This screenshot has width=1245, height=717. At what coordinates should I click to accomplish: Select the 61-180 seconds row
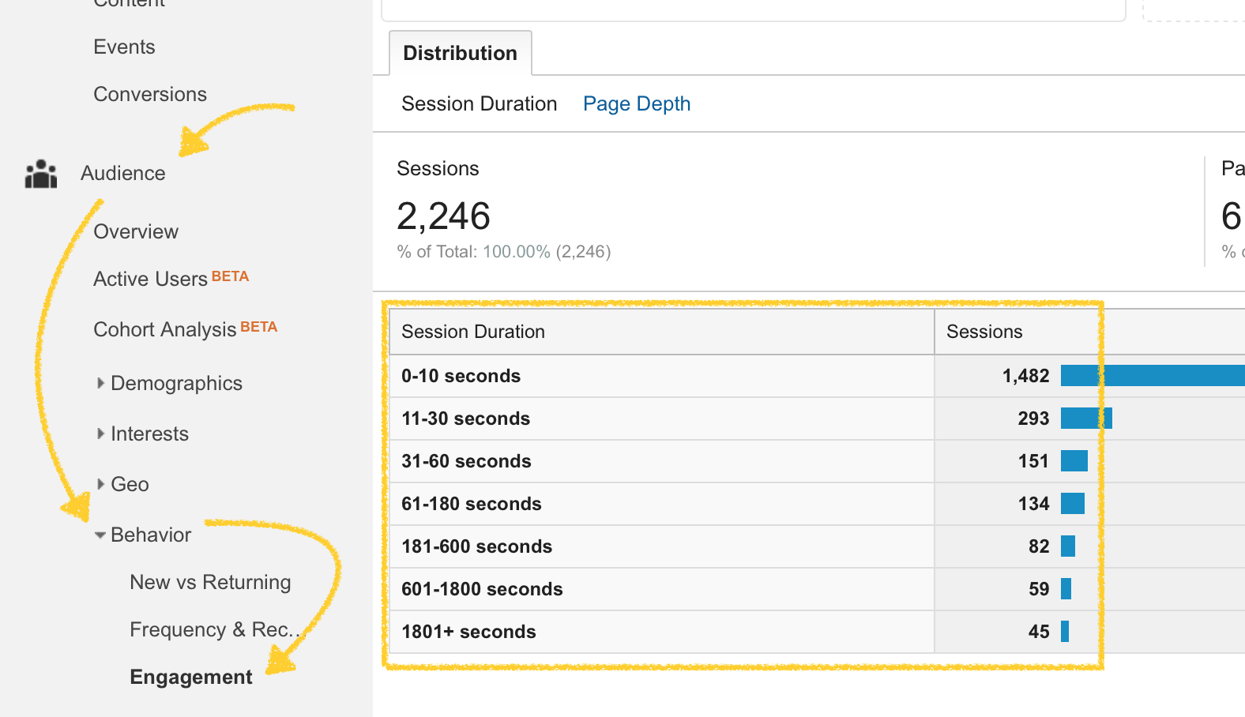point(817,504)
